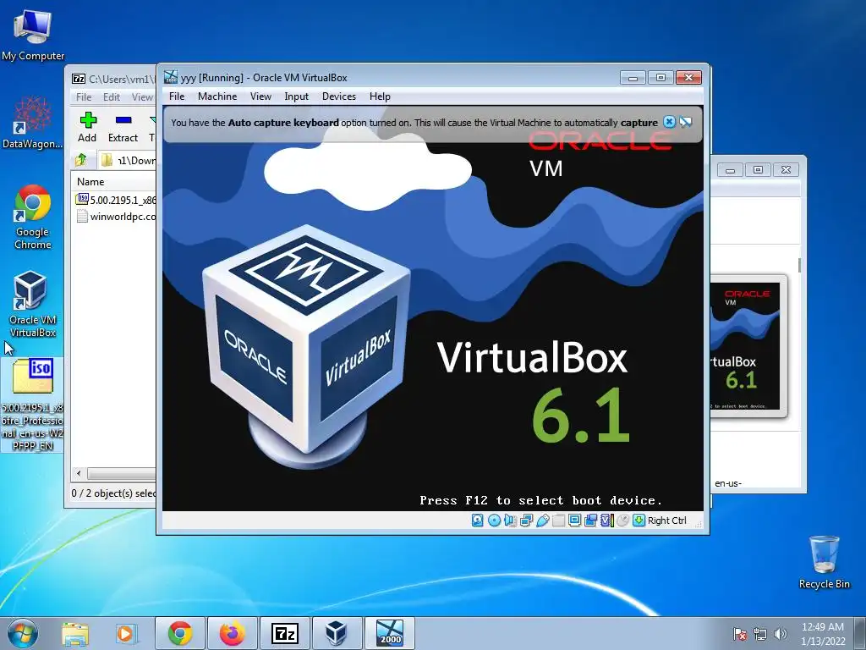Select the My Computer desktop icon
Image resolution: width=866 pixels, height=650 pixels.
(x=33, y=36)
